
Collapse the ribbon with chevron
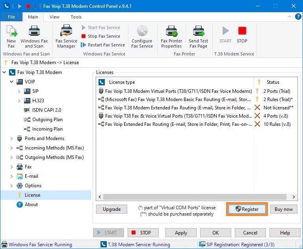290,17
